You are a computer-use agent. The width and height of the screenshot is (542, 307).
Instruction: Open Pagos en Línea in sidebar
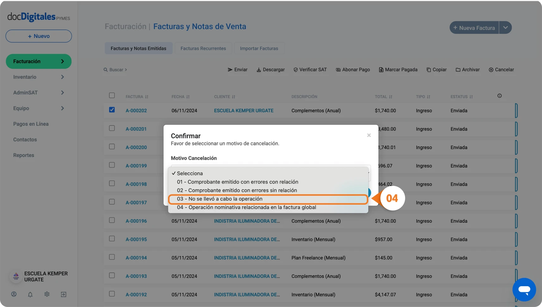click(31, 124)
